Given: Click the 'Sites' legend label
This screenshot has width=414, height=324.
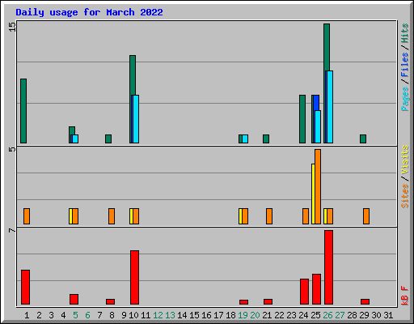Looking at the screenshot, I should point(405,196).
